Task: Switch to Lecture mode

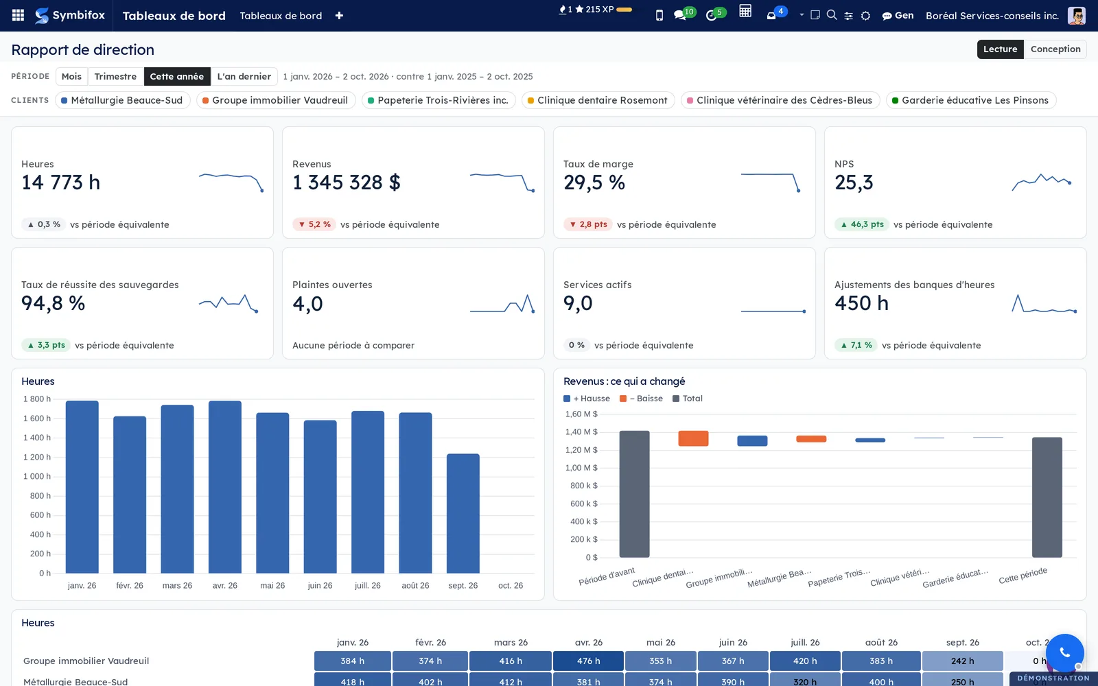Action: (x=1001, y=49)
